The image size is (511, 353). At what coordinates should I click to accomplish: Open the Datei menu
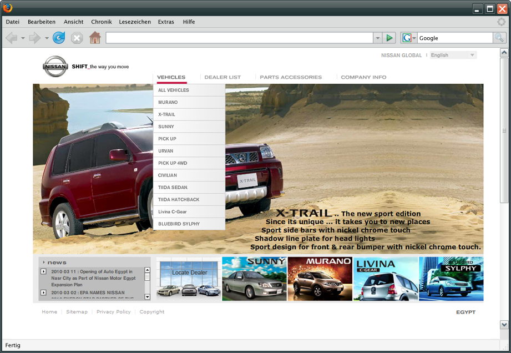click(x=13, y=22)
